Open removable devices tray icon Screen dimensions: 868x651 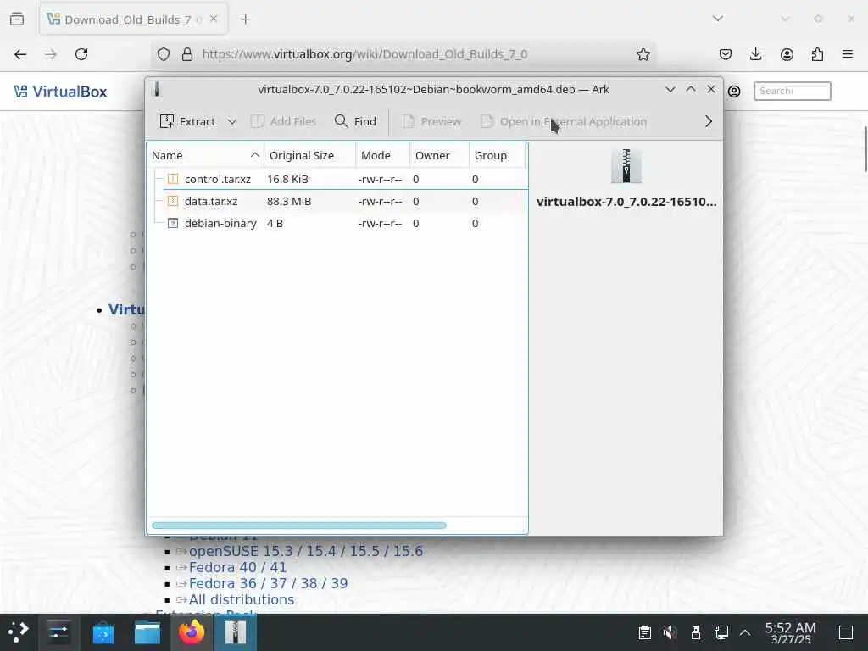point(695,632)
